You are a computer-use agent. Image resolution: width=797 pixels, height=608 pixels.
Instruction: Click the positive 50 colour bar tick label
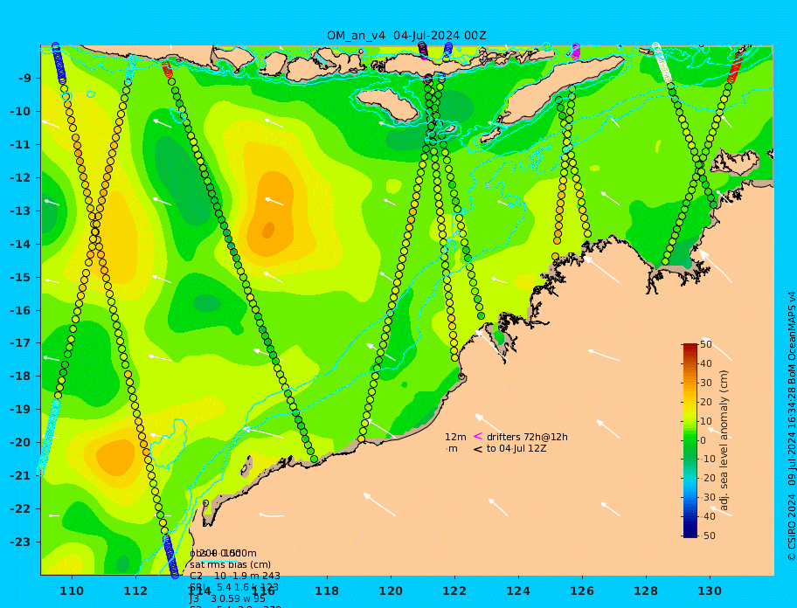(x=706, y=344)
